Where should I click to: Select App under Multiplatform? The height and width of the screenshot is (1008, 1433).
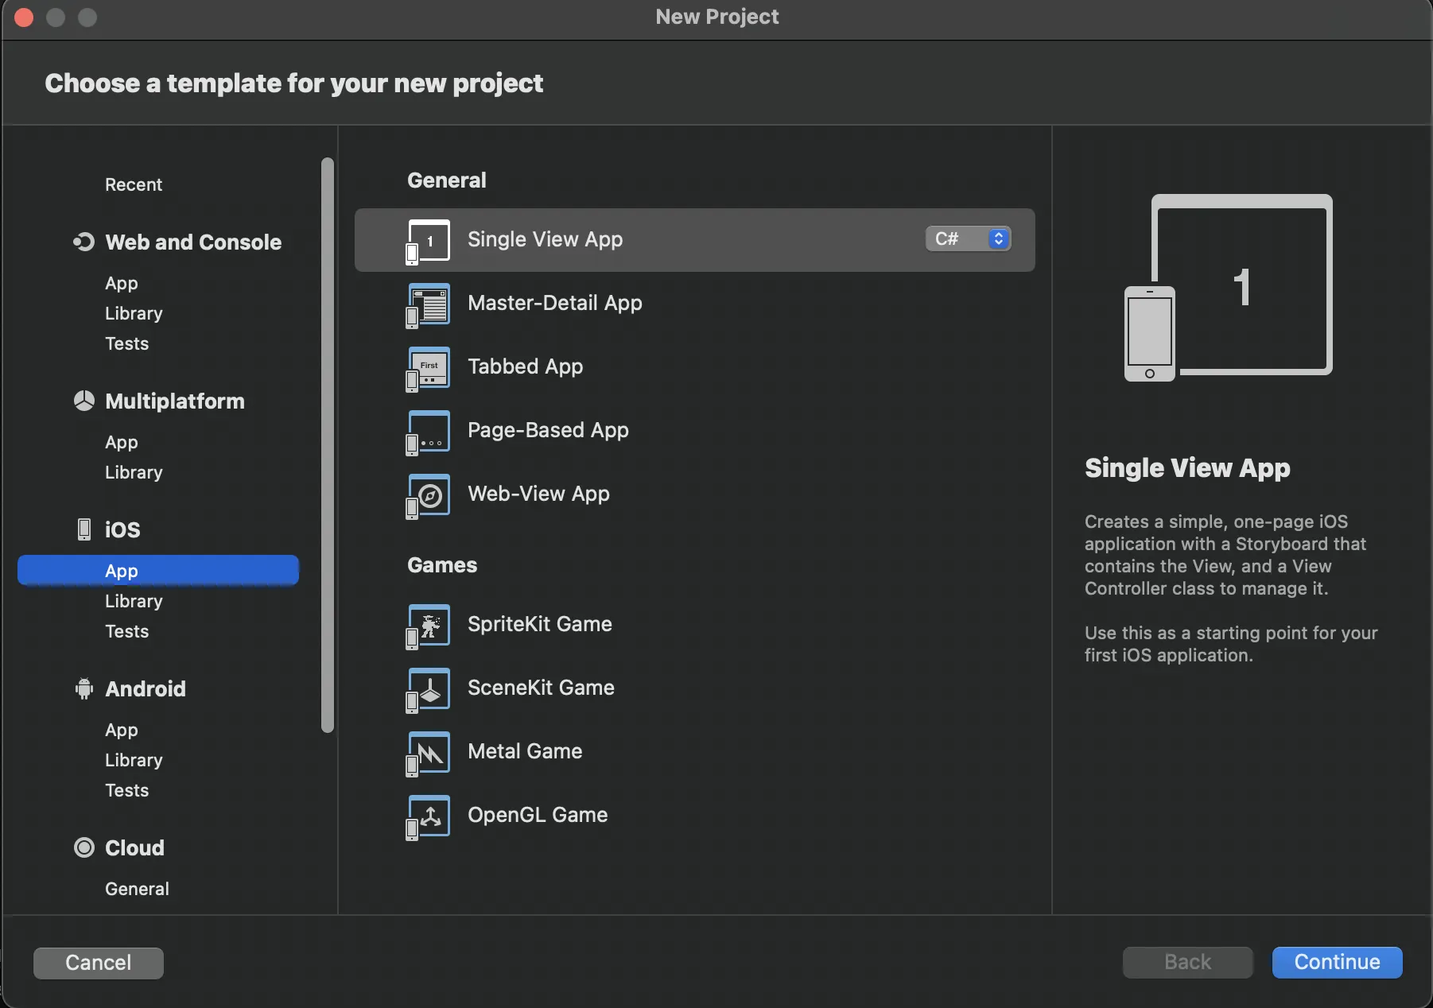[x=122, y=442]
